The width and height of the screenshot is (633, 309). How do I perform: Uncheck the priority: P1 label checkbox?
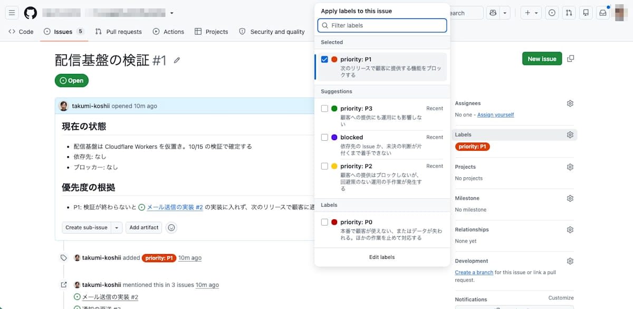324,60
